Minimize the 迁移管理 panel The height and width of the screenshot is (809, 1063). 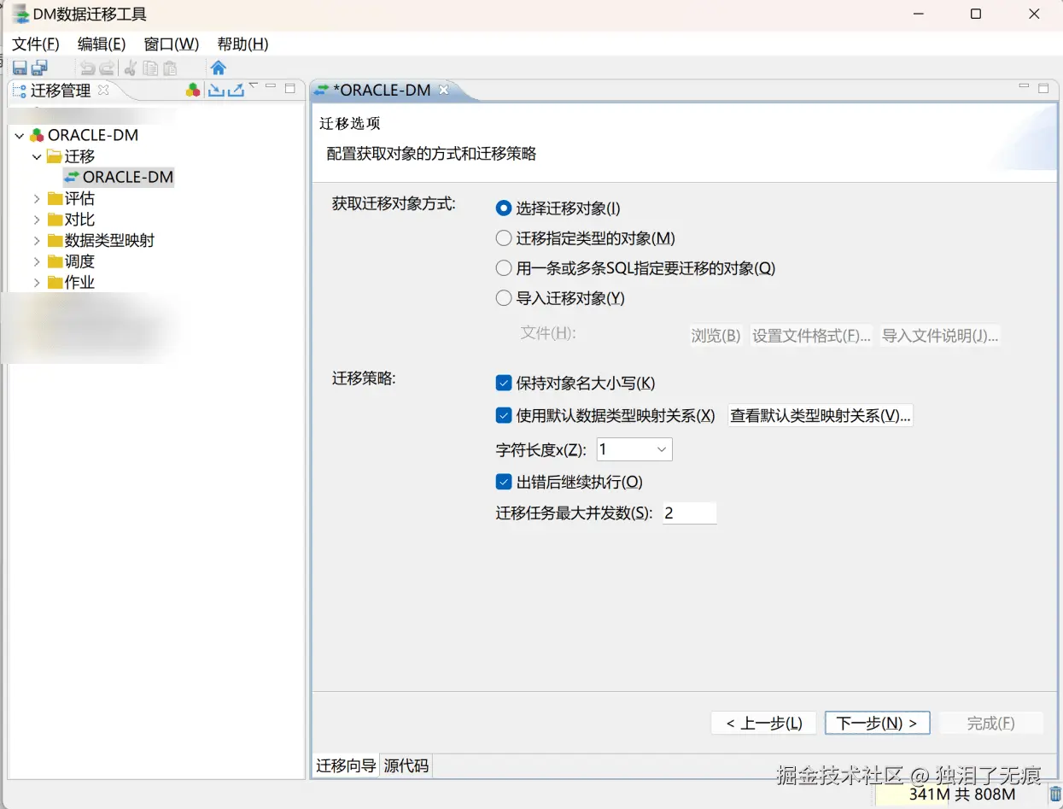[x=271, y=86]
